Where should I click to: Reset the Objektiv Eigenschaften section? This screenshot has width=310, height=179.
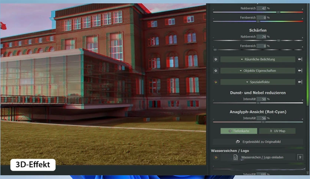[x=216, y=71]
